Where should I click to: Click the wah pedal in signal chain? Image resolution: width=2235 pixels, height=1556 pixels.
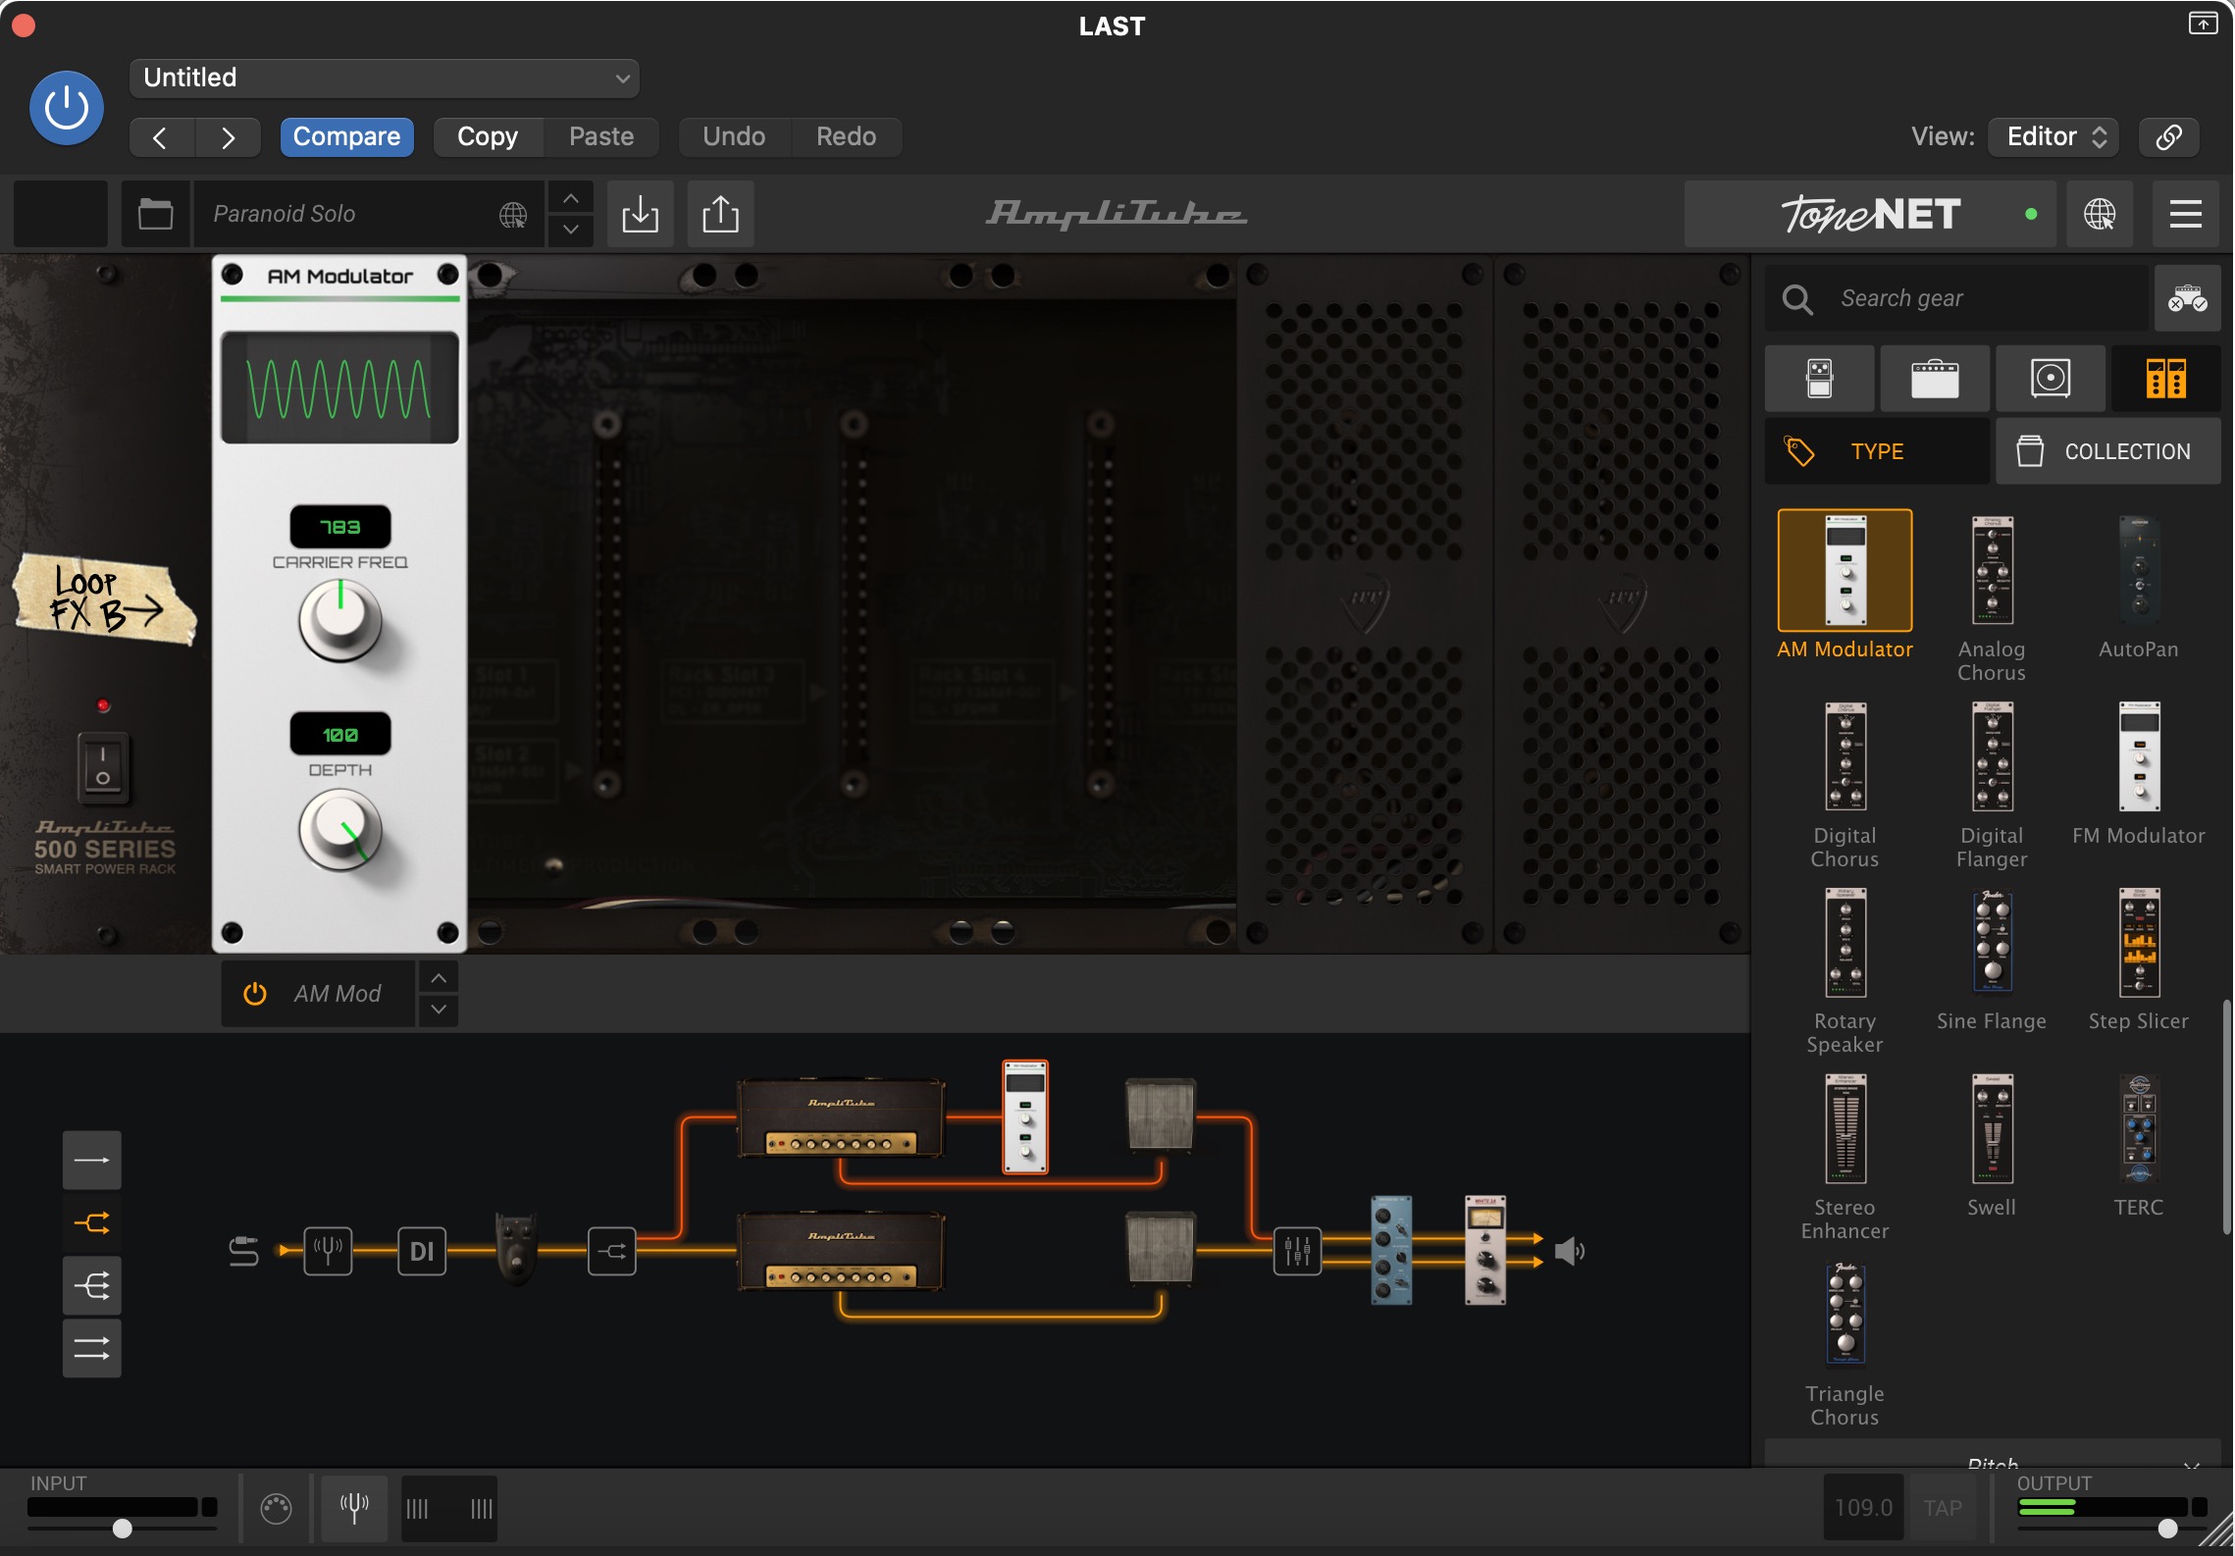(x=516, y=1248)
